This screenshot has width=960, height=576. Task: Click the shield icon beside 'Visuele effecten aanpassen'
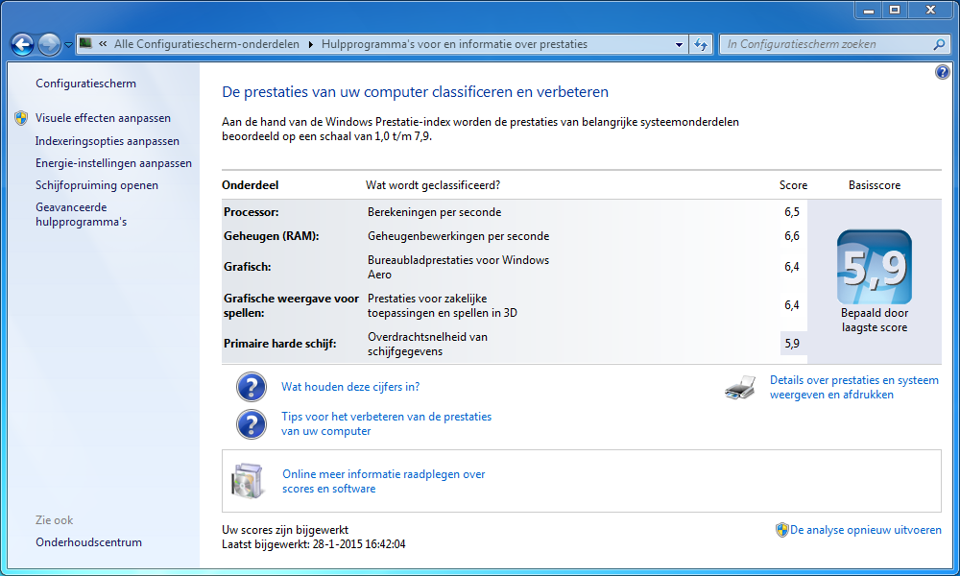tap(21, 118)
